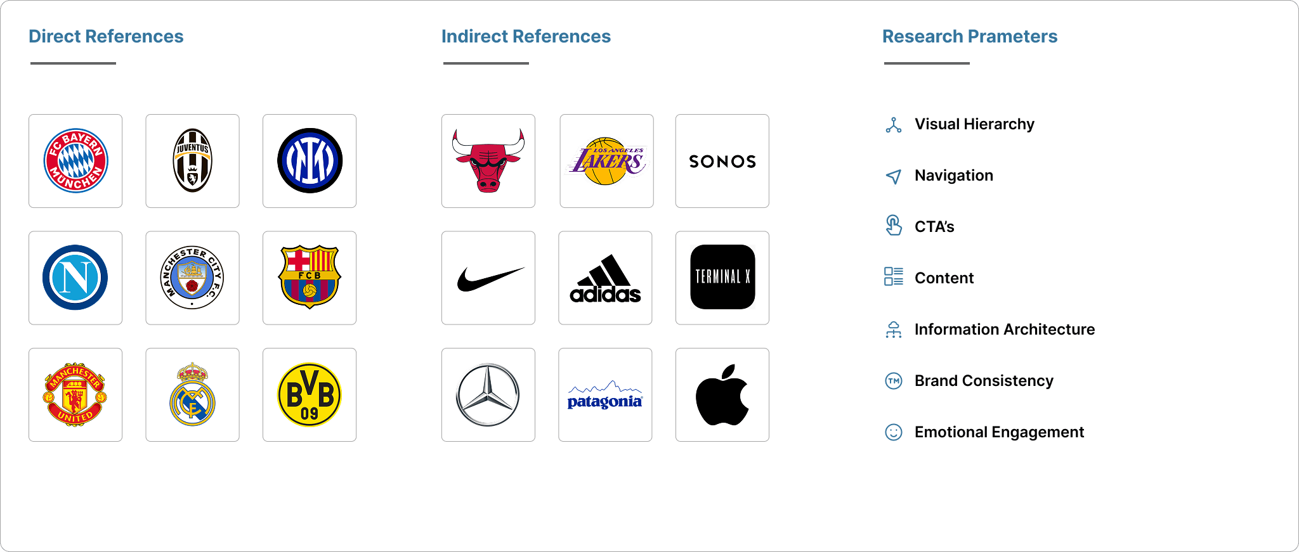Click the FC Barcelona crest tile
1299x552 pixels.
click(310, 278)
